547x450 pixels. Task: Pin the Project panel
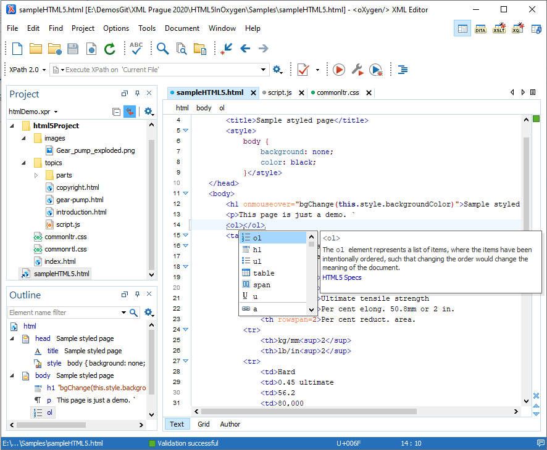pyautogui.click(x=137, y=93)
